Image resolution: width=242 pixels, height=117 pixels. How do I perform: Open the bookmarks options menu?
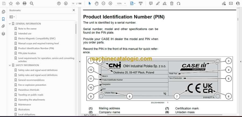point(12,17)
